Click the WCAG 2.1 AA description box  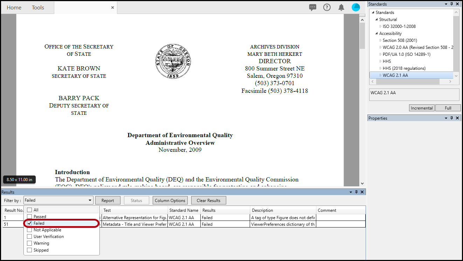[x=414, y=95]
